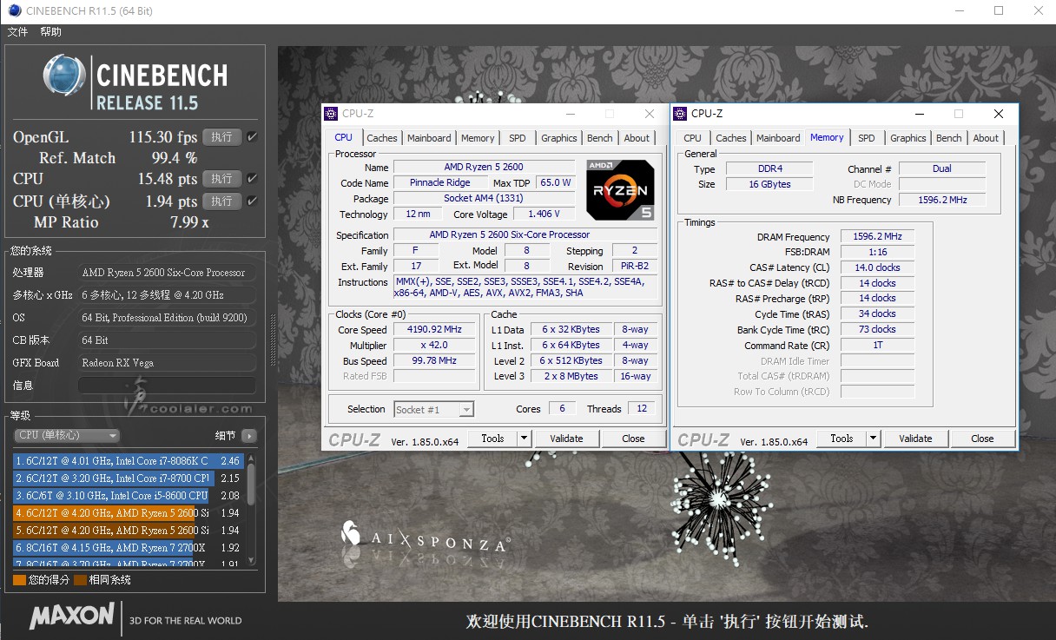
Task: Click the CAS# Latency 14.0 clocks value
Action: coord(877,268)
